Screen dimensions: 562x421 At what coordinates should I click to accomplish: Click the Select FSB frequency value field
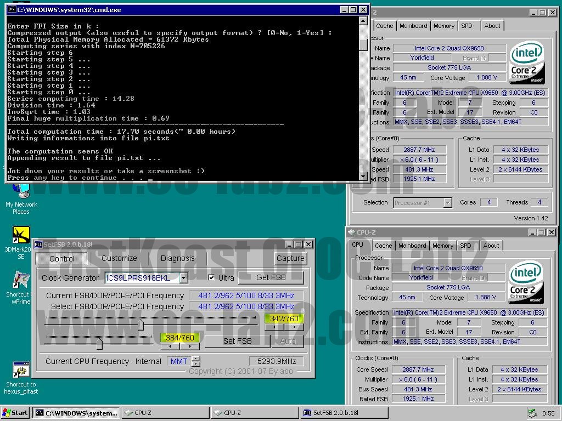246,306
